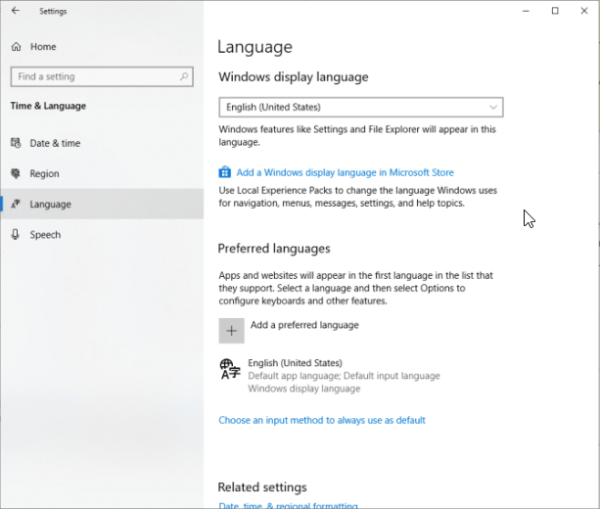
Task: Maximize the Settings window
Action: (x=555, y=11)
